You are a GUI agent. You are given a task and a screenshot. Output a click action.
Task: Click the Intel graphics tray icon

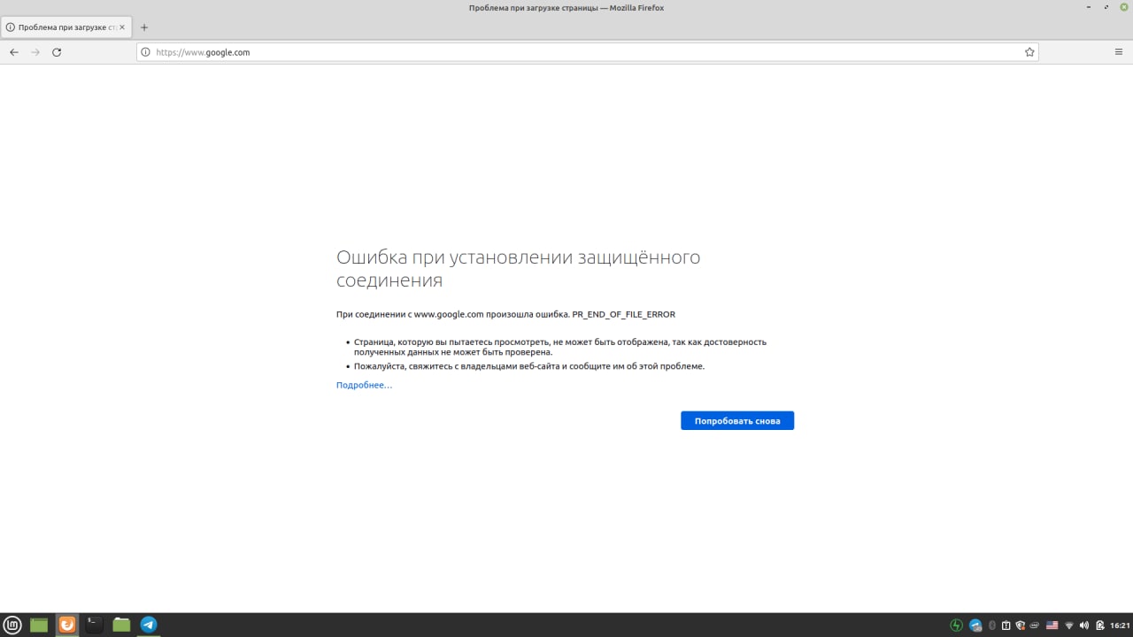[1035, 625]
